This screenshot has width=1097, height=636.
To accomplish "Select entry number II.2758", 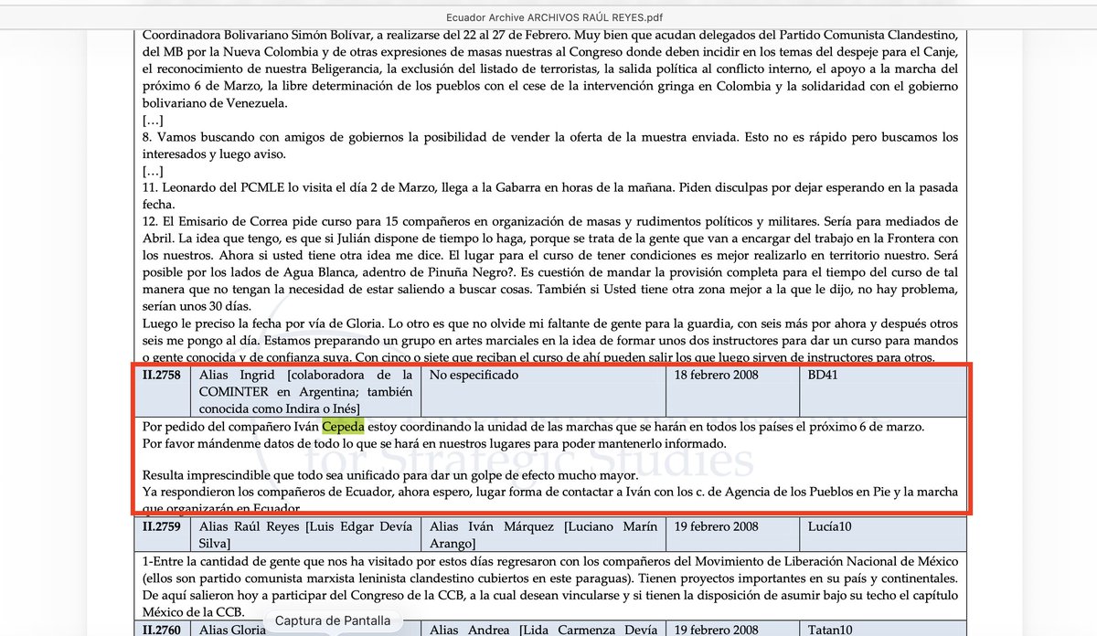I will 162,375.
